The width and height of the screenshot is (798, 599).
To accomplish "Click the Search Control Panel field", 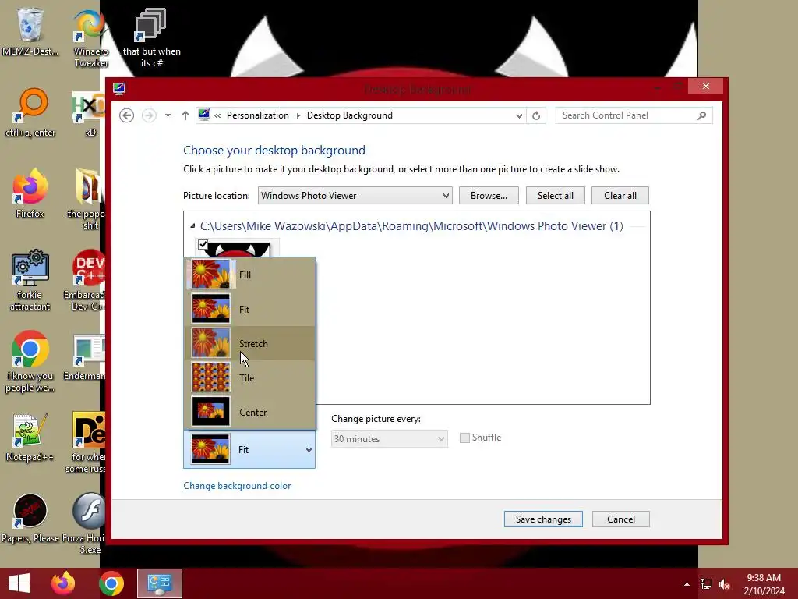I will [x=634, y=115].
